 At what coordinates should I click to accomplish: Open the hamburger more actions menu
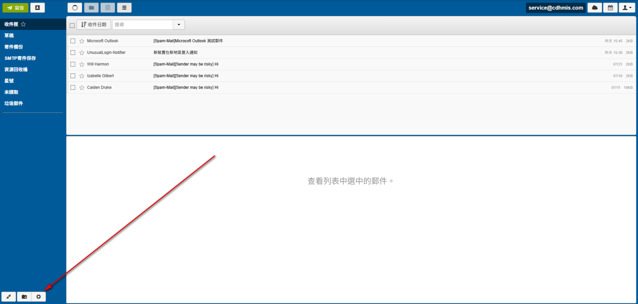[x=124, y=8]
